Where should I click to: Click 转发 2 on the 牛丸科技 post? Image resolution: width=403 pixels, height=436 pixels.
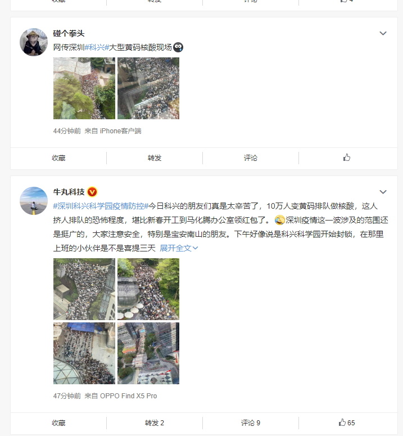[x=155, y=423]
